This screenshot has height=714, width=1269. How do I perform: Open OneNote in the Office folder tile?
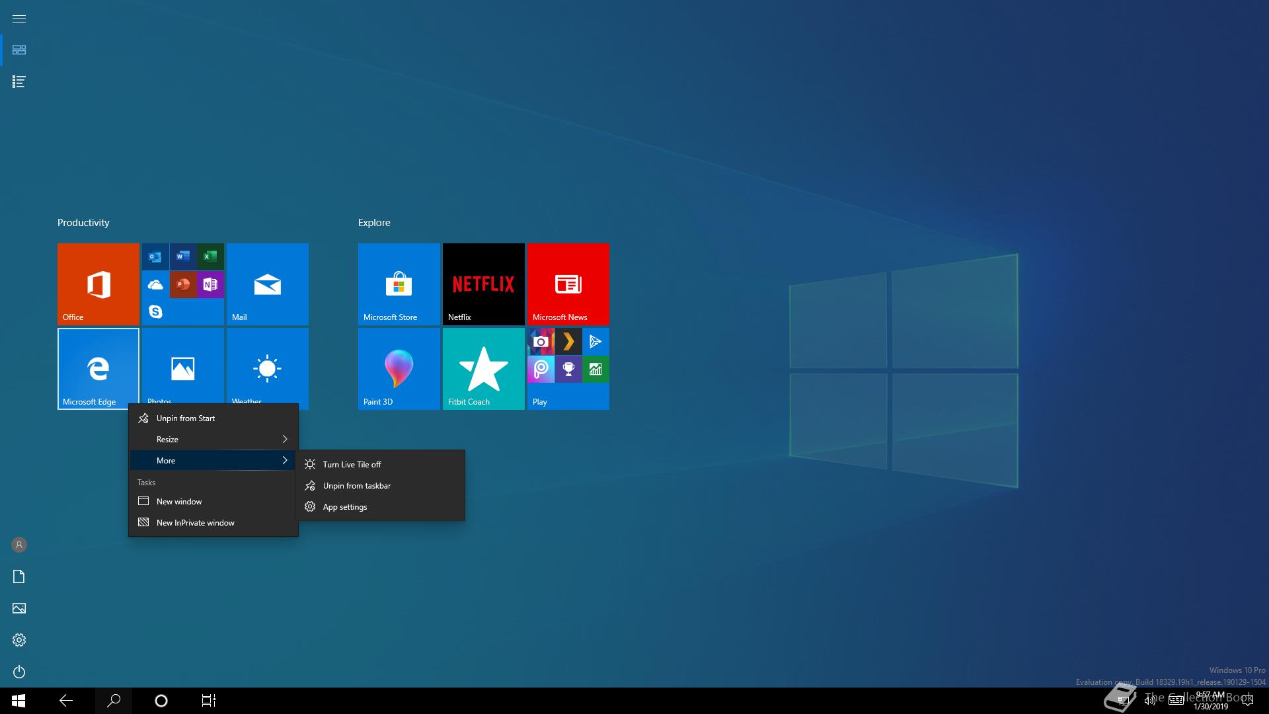click(211, 284)
